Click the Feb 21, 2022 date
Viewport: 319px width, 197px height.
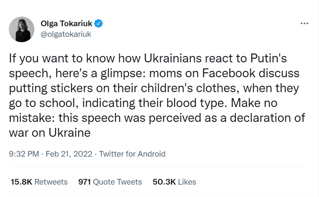tap(69, 154)
